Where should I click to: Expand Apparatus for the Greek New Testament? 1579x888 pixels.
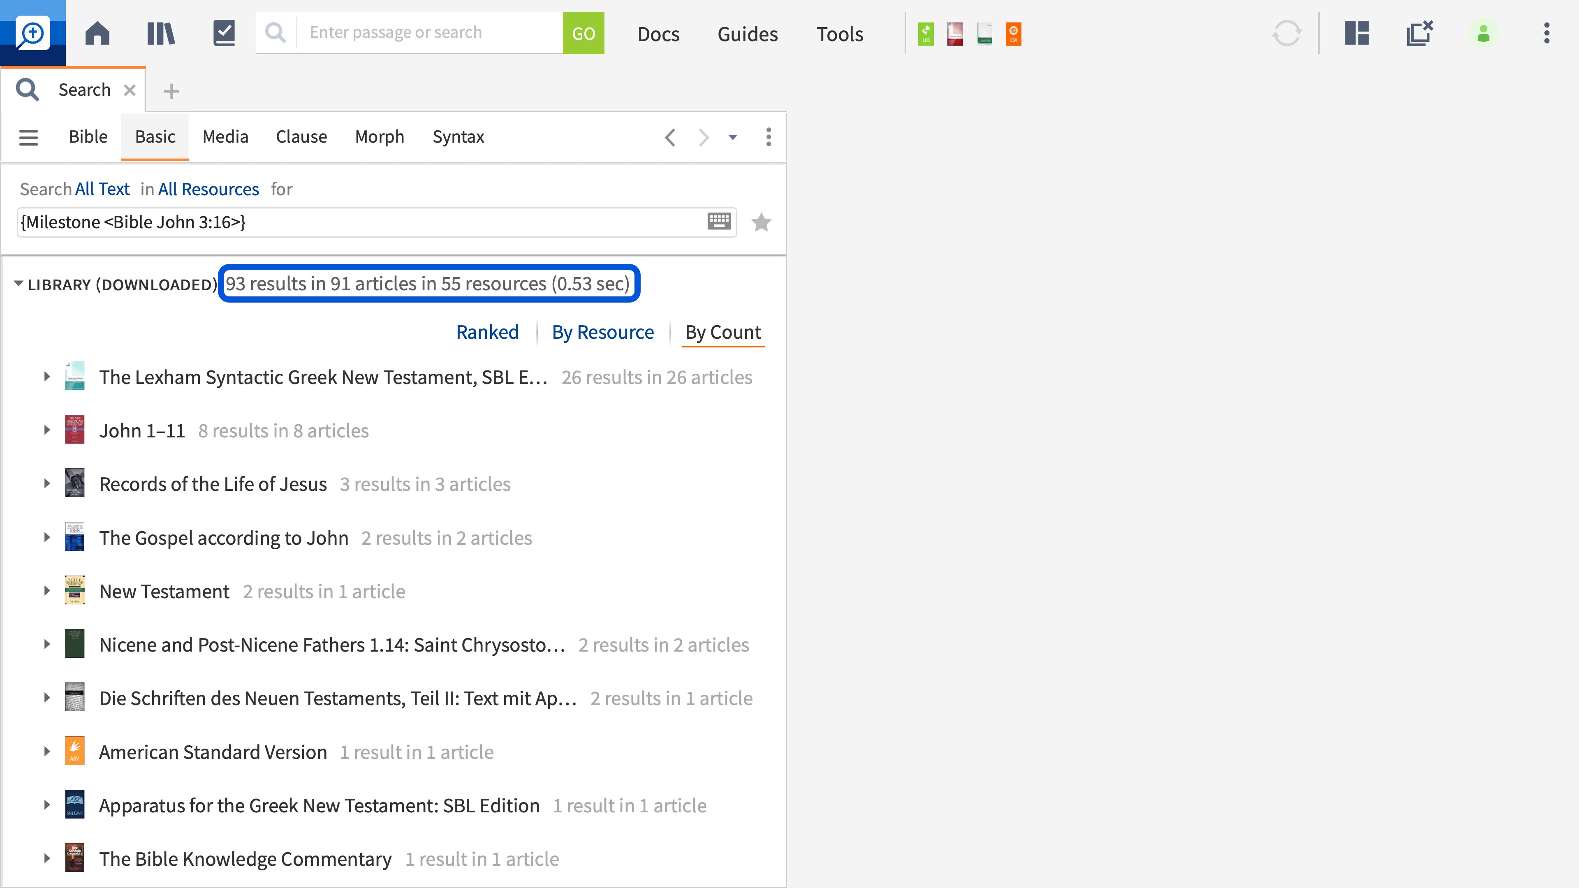click(x=46, y=805)
